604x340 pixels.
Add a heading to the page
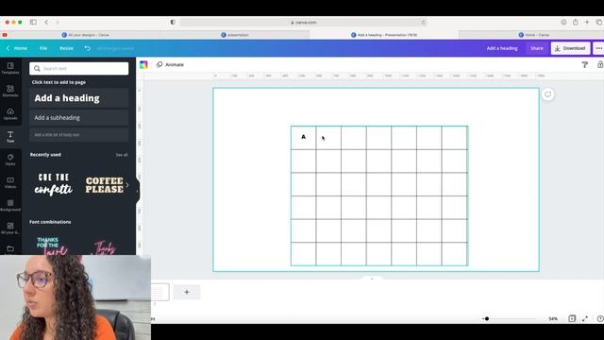coord(79,98)
